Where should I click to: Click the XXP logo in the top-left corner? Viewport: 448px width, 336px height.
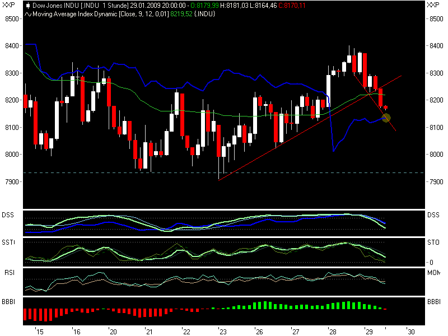pyautogui.click(x=8, y=6)
